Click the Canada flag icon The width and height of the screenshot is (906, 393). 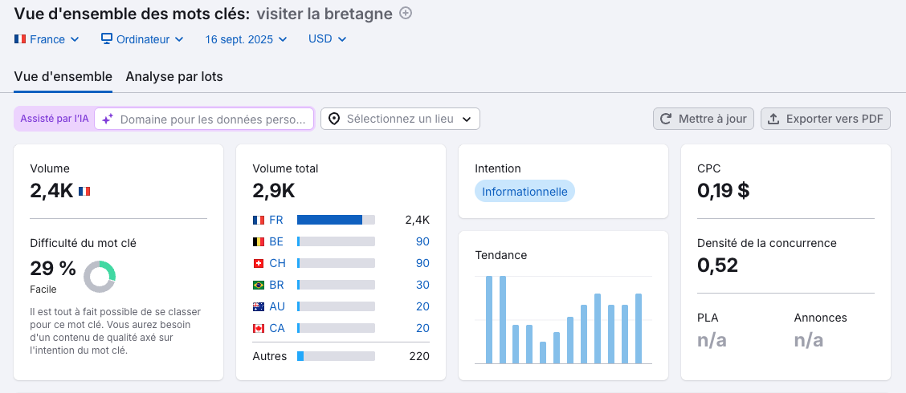[x=259, y=328]
